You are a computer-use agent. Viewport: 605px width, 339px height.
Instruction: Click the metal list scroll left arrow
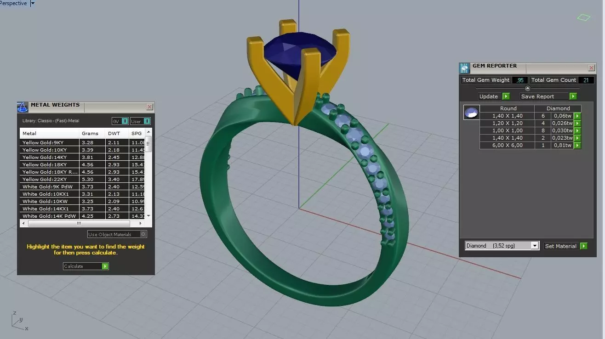pos(23,224)
